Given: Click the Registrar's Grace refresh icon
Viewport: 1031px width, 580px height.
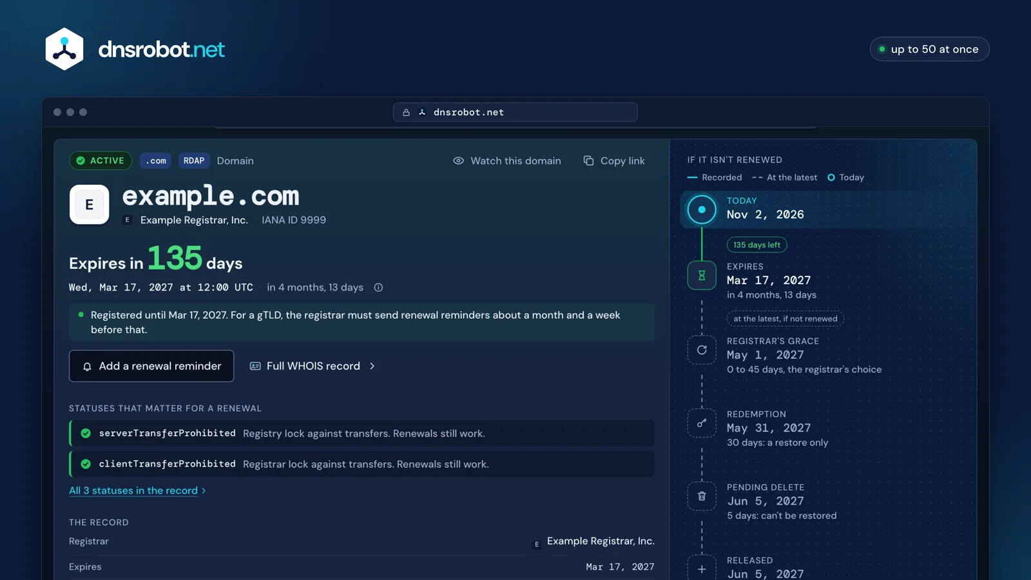Looking at the screenshot, I should [x=702, y=350].
